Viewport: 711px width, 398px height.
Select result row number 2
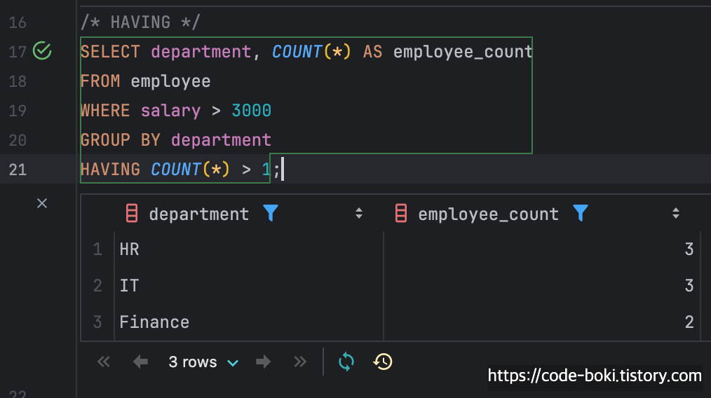tap(97, 286)
